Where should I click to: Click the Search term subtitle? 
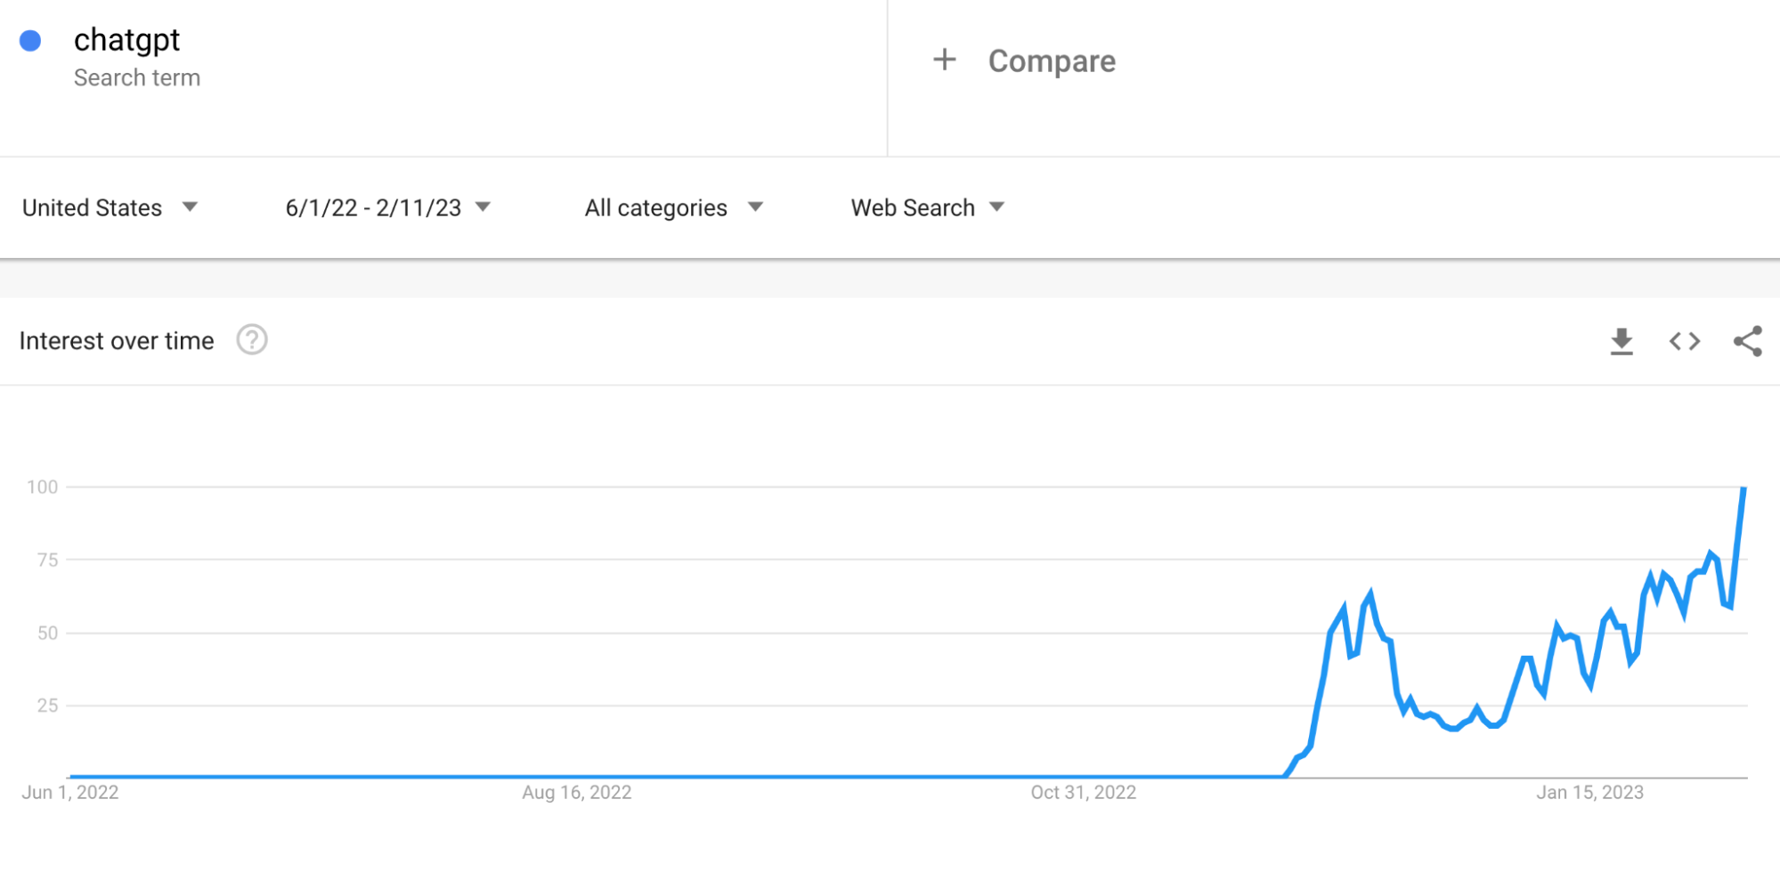pyautogui.click(x=137, y=78)
